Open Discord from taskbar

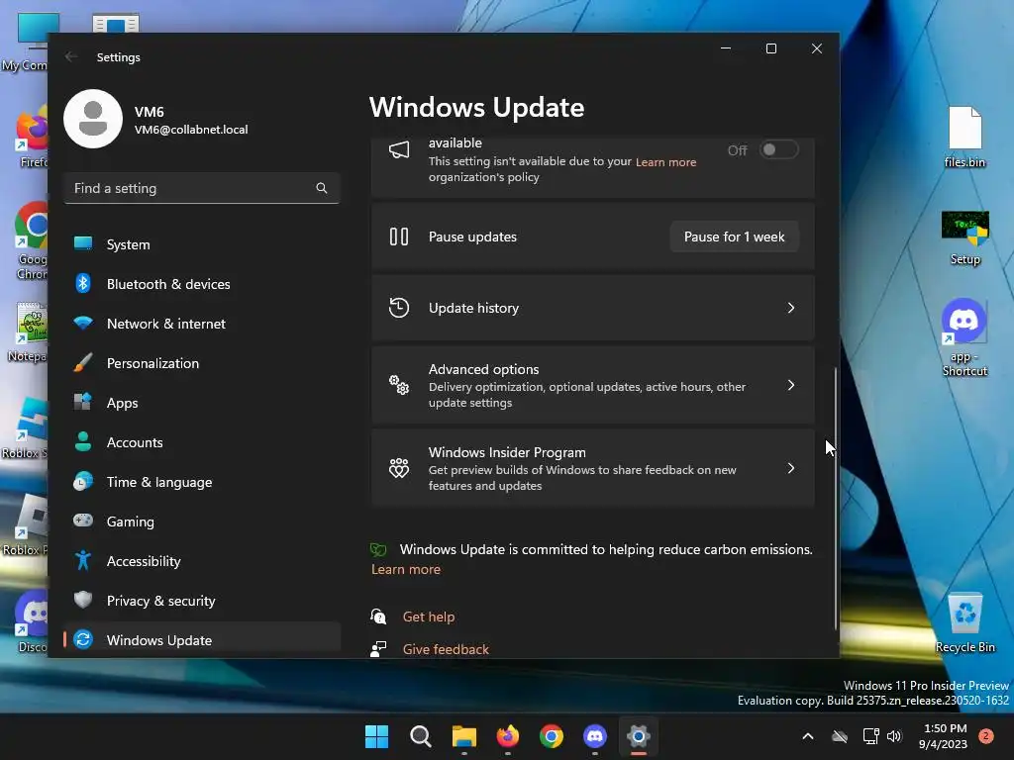(x=595, y=736)
